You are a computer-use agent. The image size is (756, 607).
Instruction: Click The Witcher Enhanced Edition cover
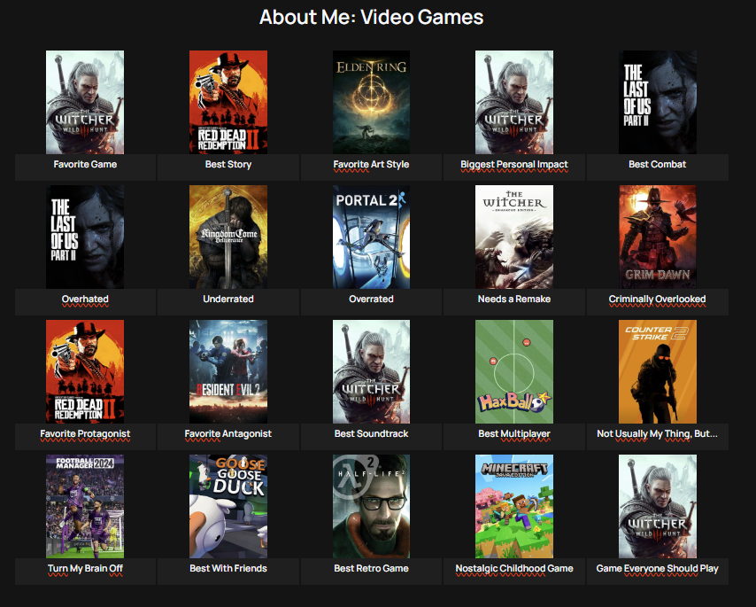[x=514, y=237]
